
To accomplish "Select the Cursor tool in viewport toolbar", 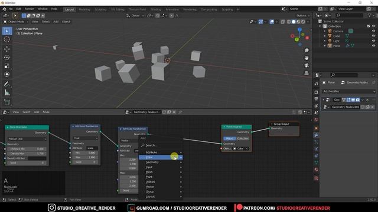I will [7, 39].
